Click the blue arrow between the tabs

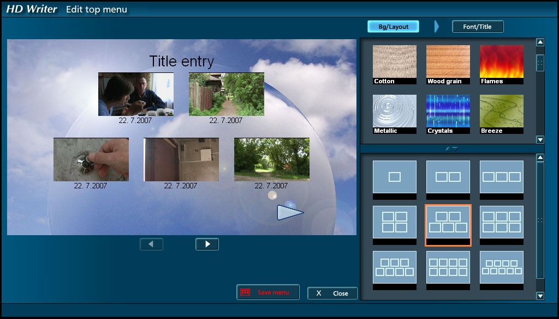[436, 27]
